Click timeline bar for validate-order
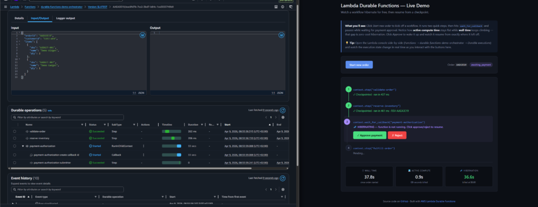This screenshot has width=538, height=207. tap(172, 131)
